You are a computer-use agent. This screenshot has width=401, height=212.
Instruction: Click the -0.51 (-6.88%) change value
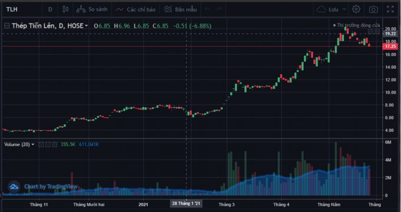(192, 26)
